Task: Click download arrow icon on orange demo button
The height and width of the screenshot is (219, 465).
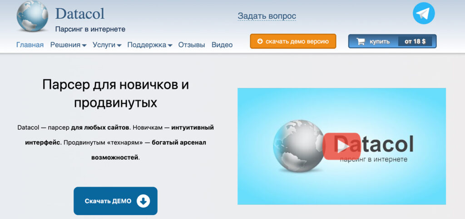Action: tap(260, 41)
